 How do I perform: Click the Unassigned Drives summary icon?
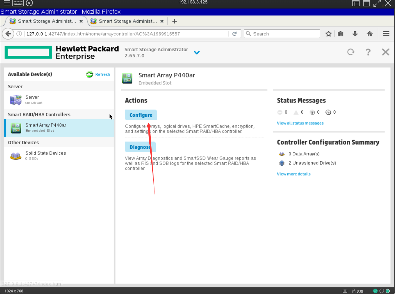pos(282,163)
